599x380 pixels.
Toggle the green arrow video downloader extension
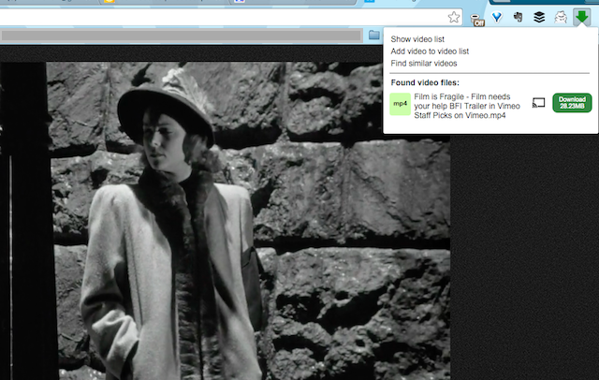click(x=582, y=17)
